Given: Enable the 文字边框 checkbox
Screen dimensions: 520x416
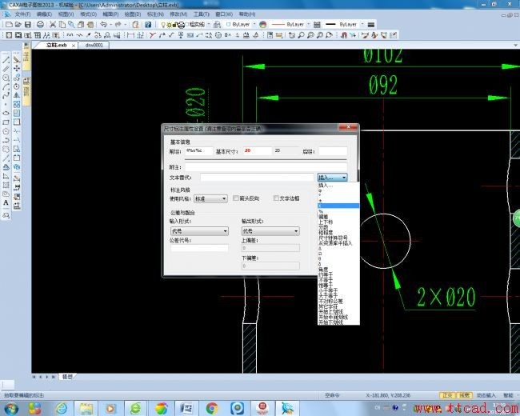Looking at the screenshot, I should pyautogui.click(x=277, y=198).
